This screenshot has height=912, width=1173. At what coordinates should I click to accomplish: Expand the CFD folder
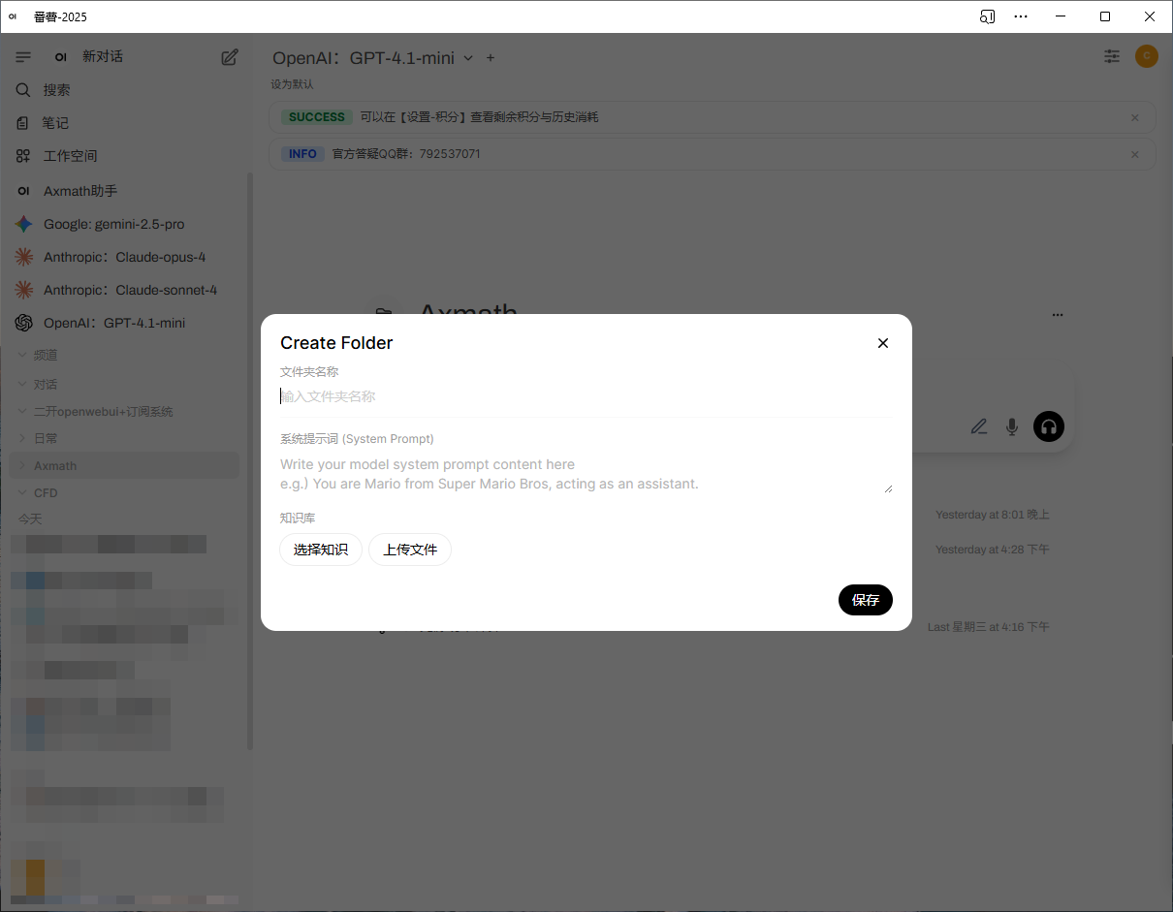[x=46, y=493]
